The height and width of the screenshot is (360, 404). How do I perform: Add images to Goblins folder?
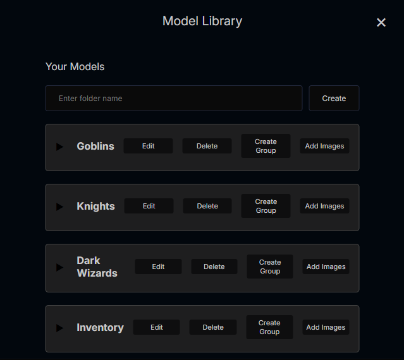324,146
